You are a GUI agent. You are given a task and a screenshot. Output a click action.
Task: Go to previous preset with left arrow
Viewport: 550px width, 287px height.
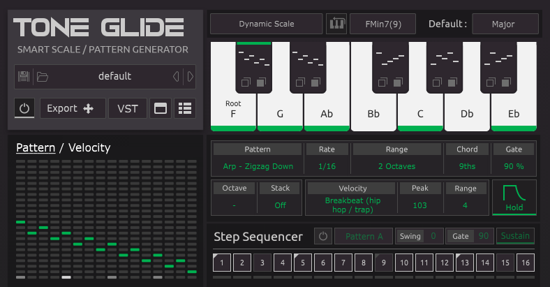coord(175,77)
